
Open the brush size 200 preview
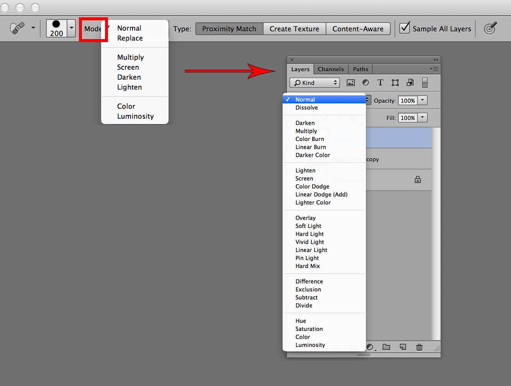(x=56, y=28)
